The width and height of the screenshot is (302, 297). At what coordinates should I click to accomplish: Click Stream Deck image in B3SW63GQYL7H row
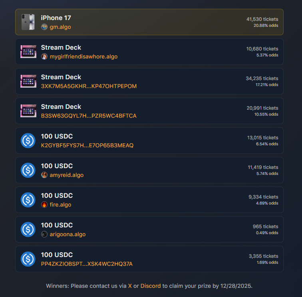(28, 111)
